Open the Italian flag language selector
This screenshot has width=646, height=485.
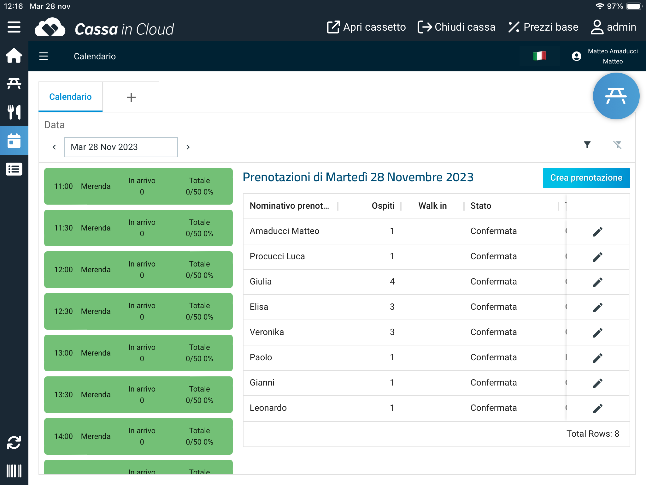pos(539,56)
